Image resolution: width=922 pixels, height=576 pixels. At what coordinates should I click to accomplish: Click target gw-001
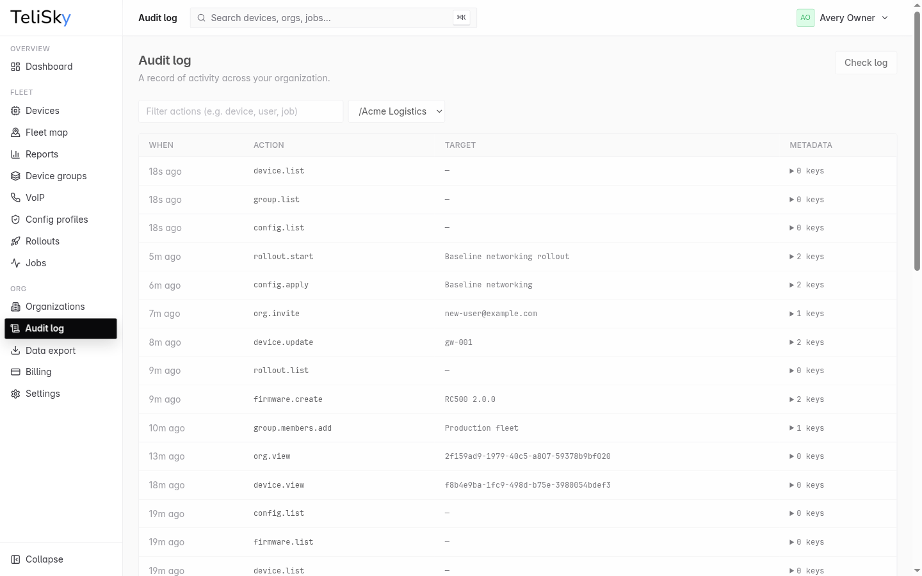pyautogui.click(x=458, y=342)
